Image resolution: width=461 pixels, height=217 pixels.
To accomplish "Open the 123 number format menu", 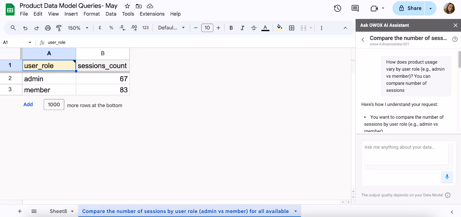I will (146, 28).
